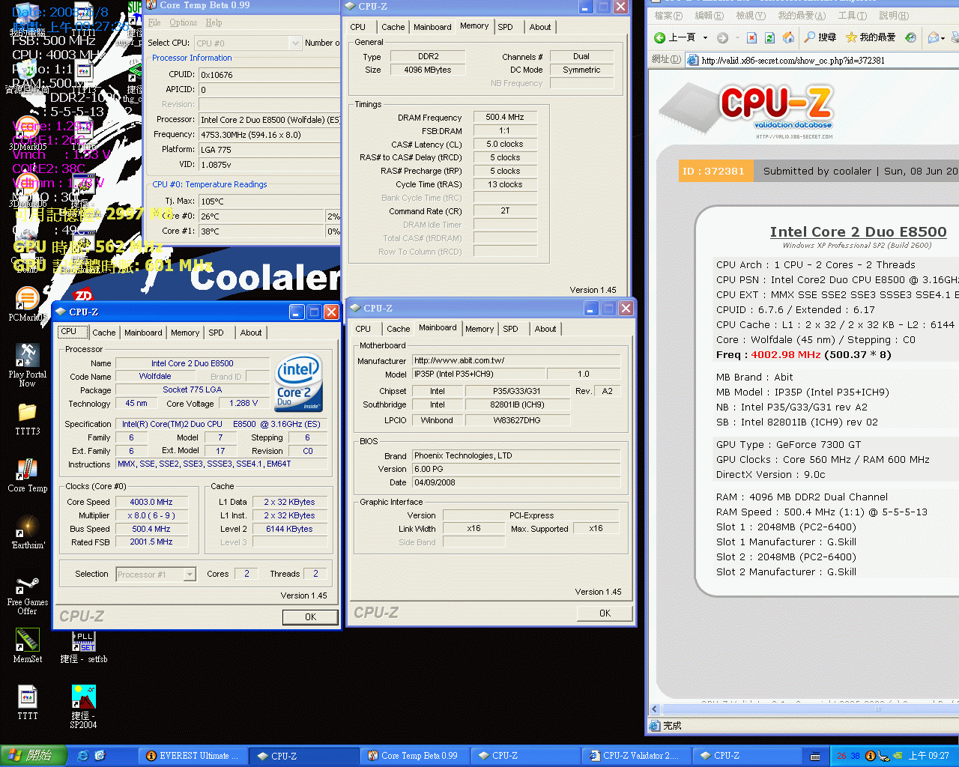Switch to CPU-Z Validator taskbar button
959x767 pixels.
tap(635, 756)
